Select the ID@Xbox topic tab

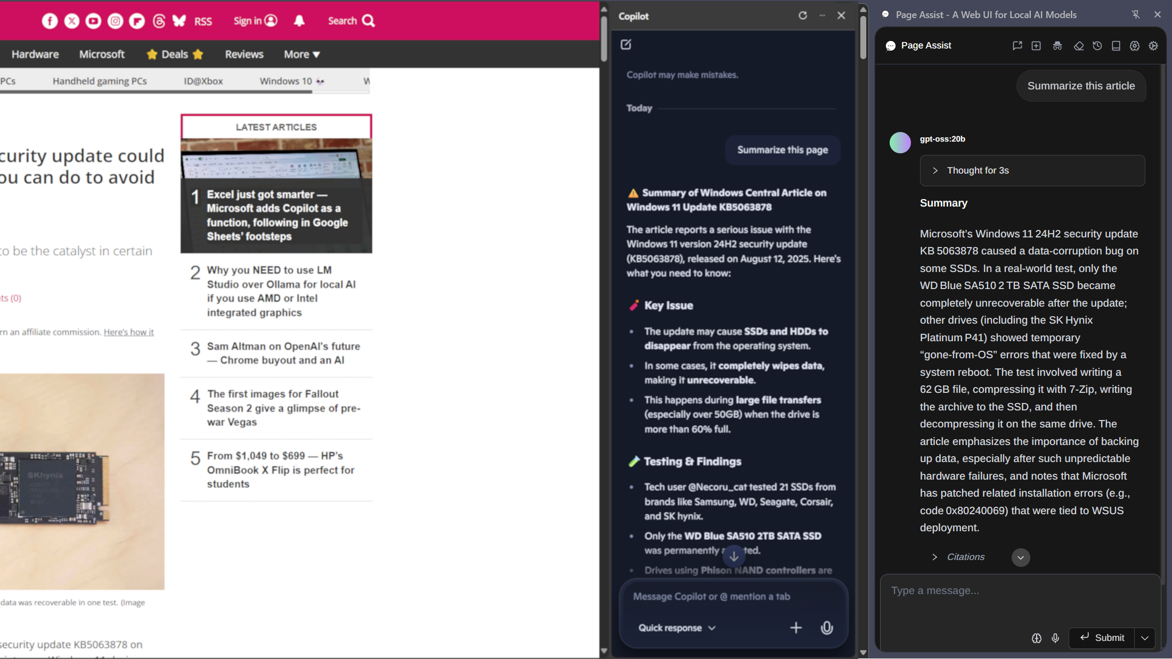204,81
